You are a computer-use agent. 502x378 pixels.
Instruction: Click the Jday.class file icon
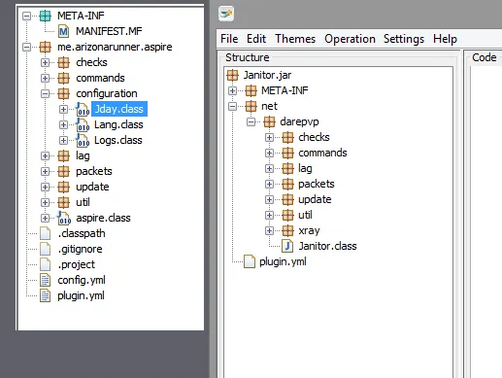[x=83, y=109]
